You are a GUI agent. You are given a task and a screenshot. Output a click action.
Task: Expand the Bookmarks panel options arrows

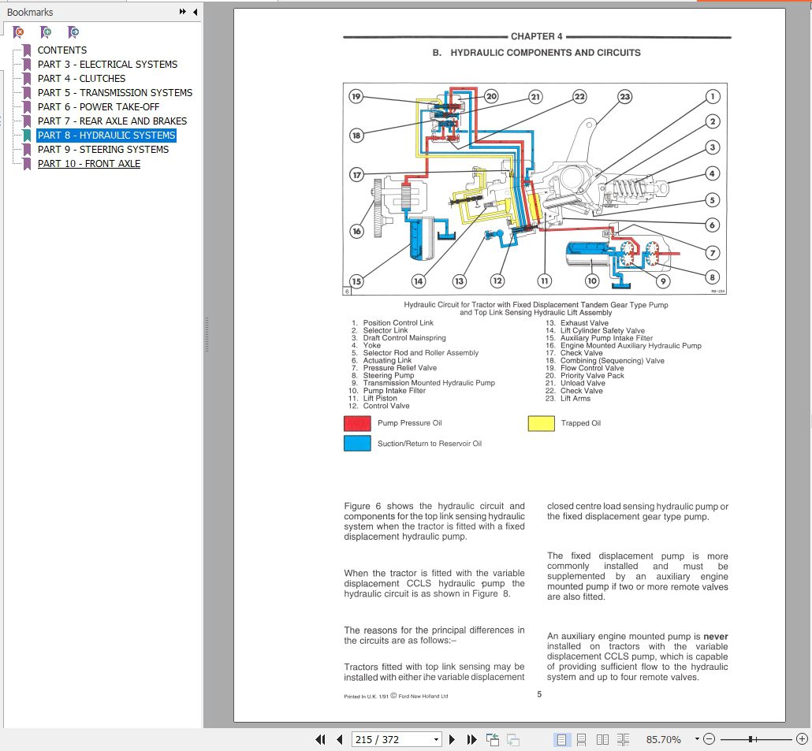tap(182, 11)
